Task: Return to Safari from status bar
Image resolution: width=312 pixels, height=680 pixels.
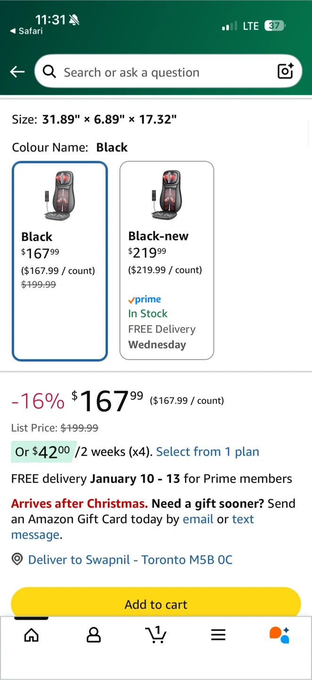Action: point(26,31)
